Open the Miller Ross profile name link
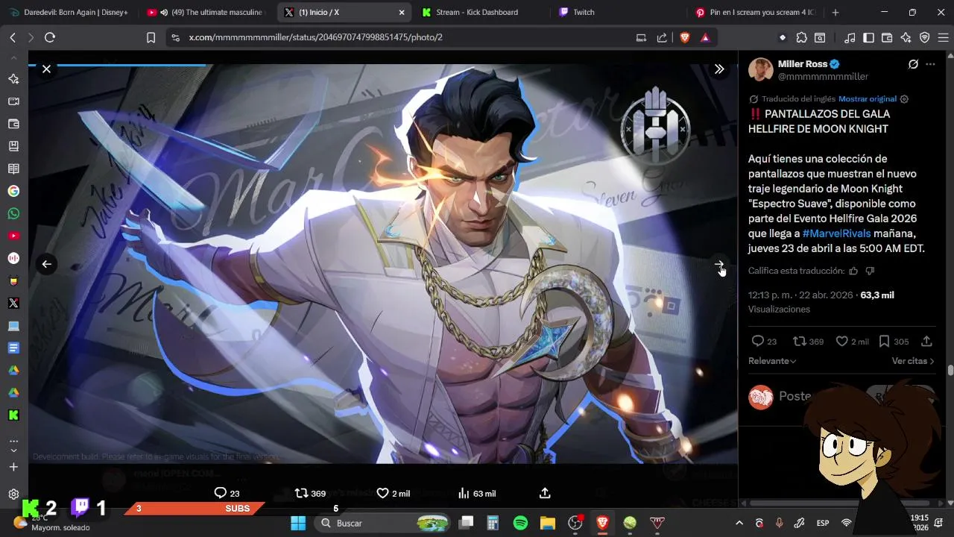Image resolution: width=954 pixels, height=537 pixels. point(803,64)
